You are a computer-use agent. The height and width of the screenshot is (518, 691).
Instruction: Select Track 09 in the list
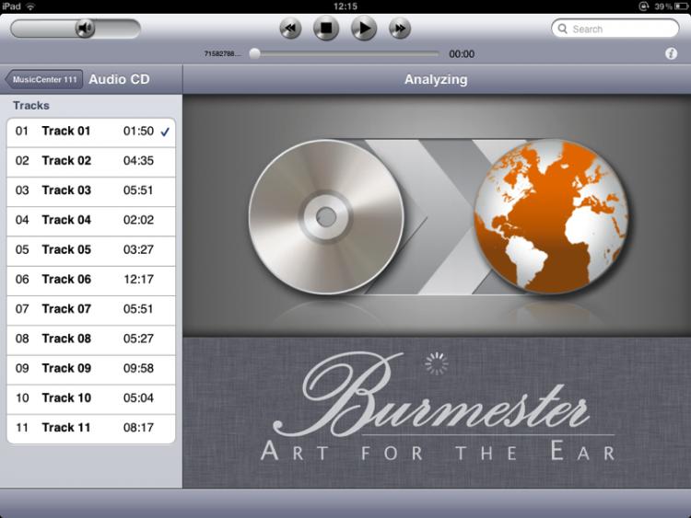[91, 368]
